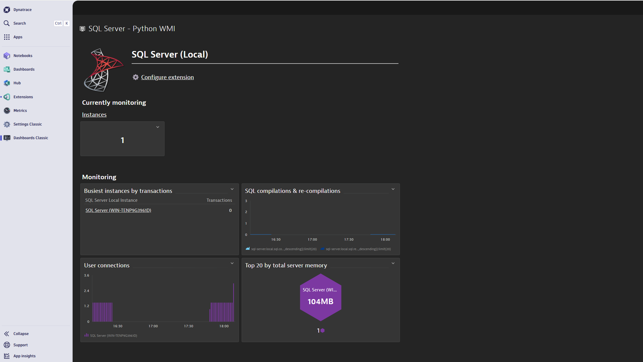Select the Metrics menu label
643x362 pixels.
20,111
